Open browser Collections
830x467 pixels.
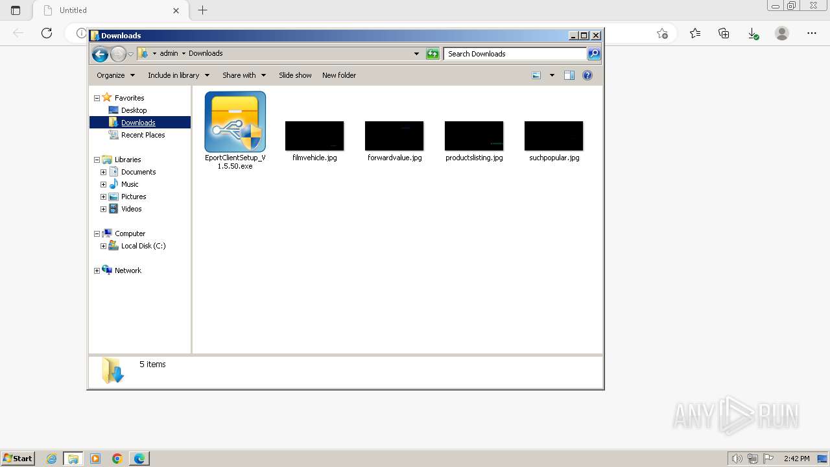724,33
